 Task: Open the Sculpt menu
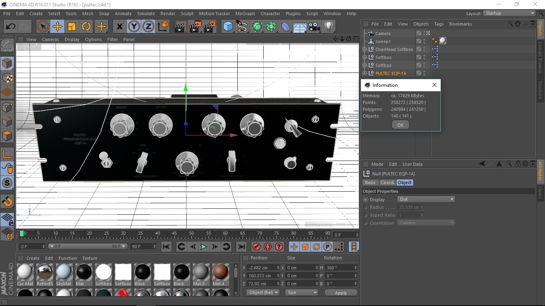point(187,14)
